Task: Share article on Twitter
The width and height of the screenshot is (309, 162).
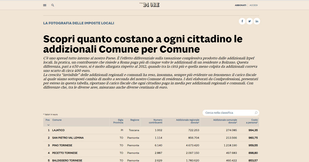Action: pyautogui.click(x=250, y=21)
